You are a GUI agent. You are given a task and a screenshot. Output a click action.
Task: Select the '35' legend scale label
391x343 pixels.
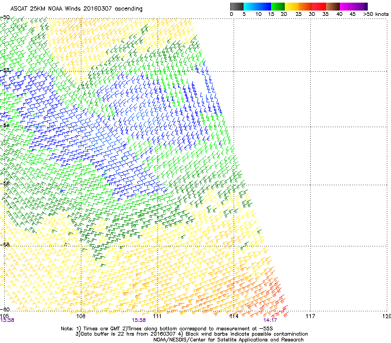[x=325, y=14]
